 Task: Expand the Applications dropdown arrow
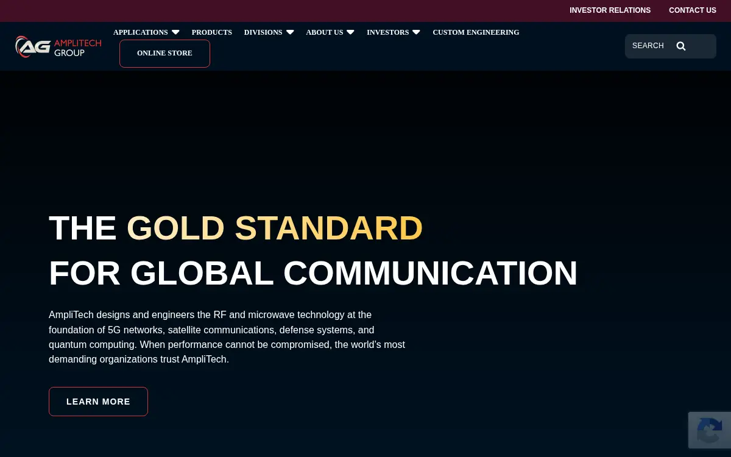[x=175, y=32]
